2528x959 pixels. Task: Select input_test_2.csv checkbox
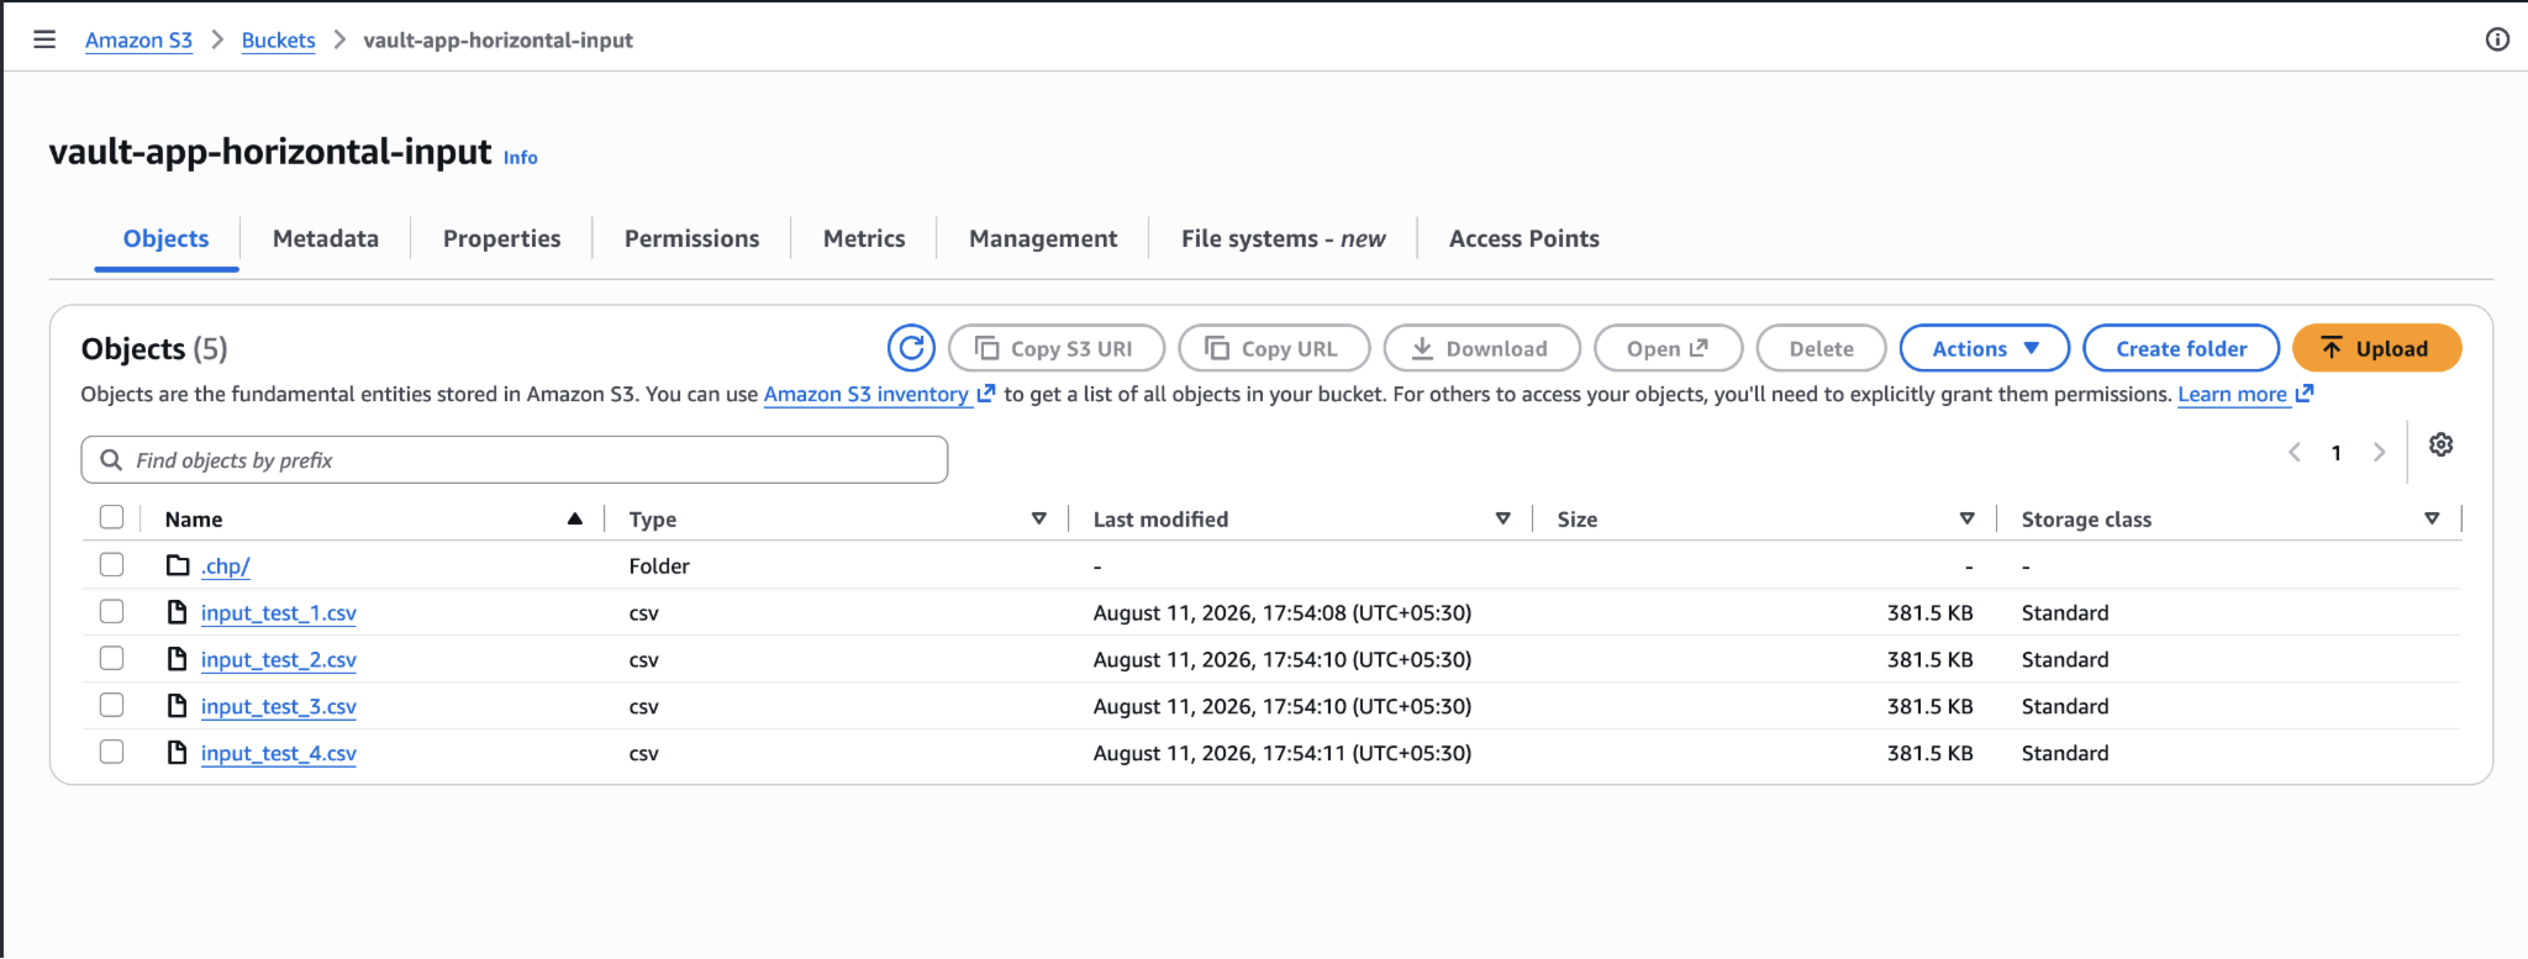point(112,658)
